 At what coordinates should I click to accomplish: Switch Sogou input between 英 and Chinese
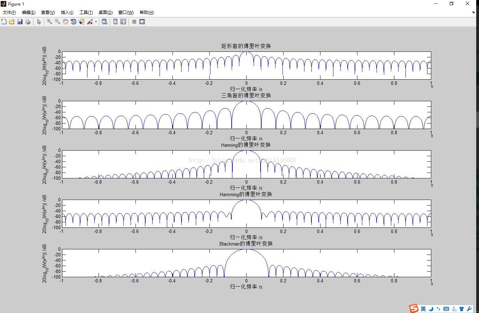[424, 308]
